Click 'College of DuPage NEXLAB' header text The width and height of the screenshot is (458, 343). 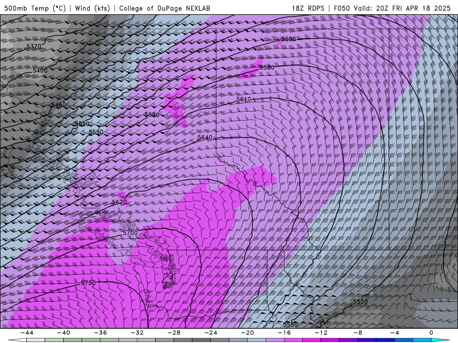pyautogui.click(x=164, y=8)
